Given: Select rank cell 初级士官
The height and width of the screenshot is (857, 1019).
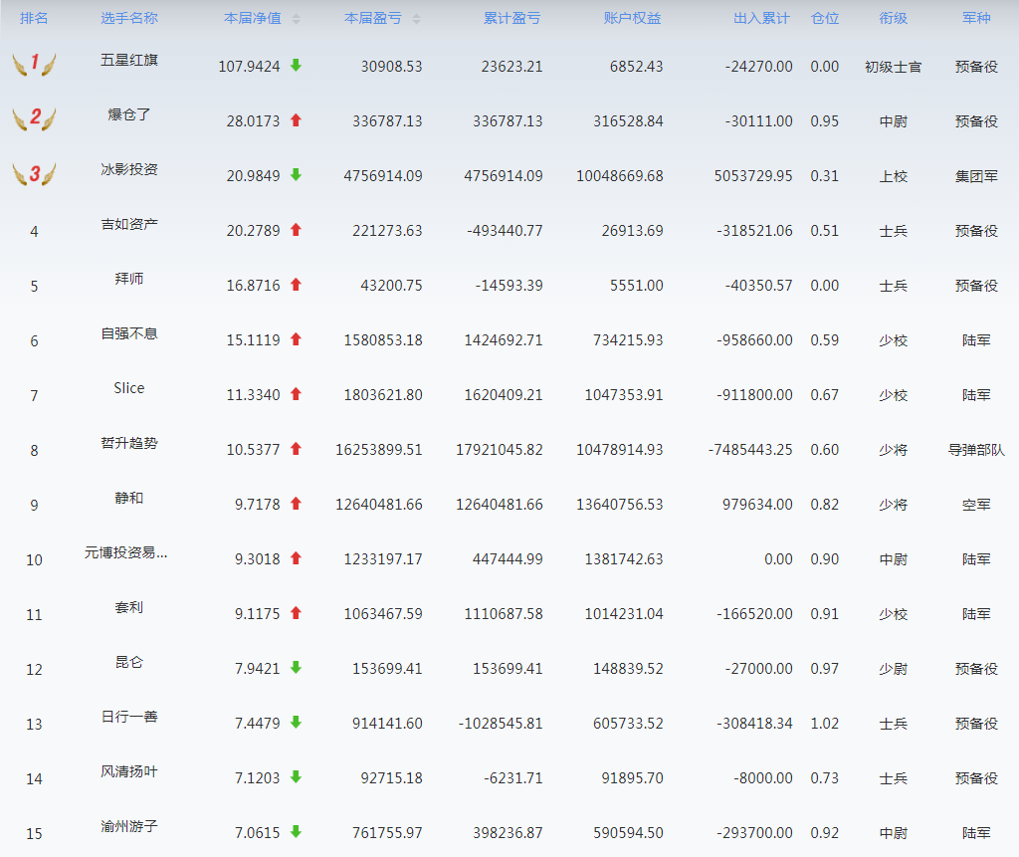Looking at the screenshot, I should (893, 67).
